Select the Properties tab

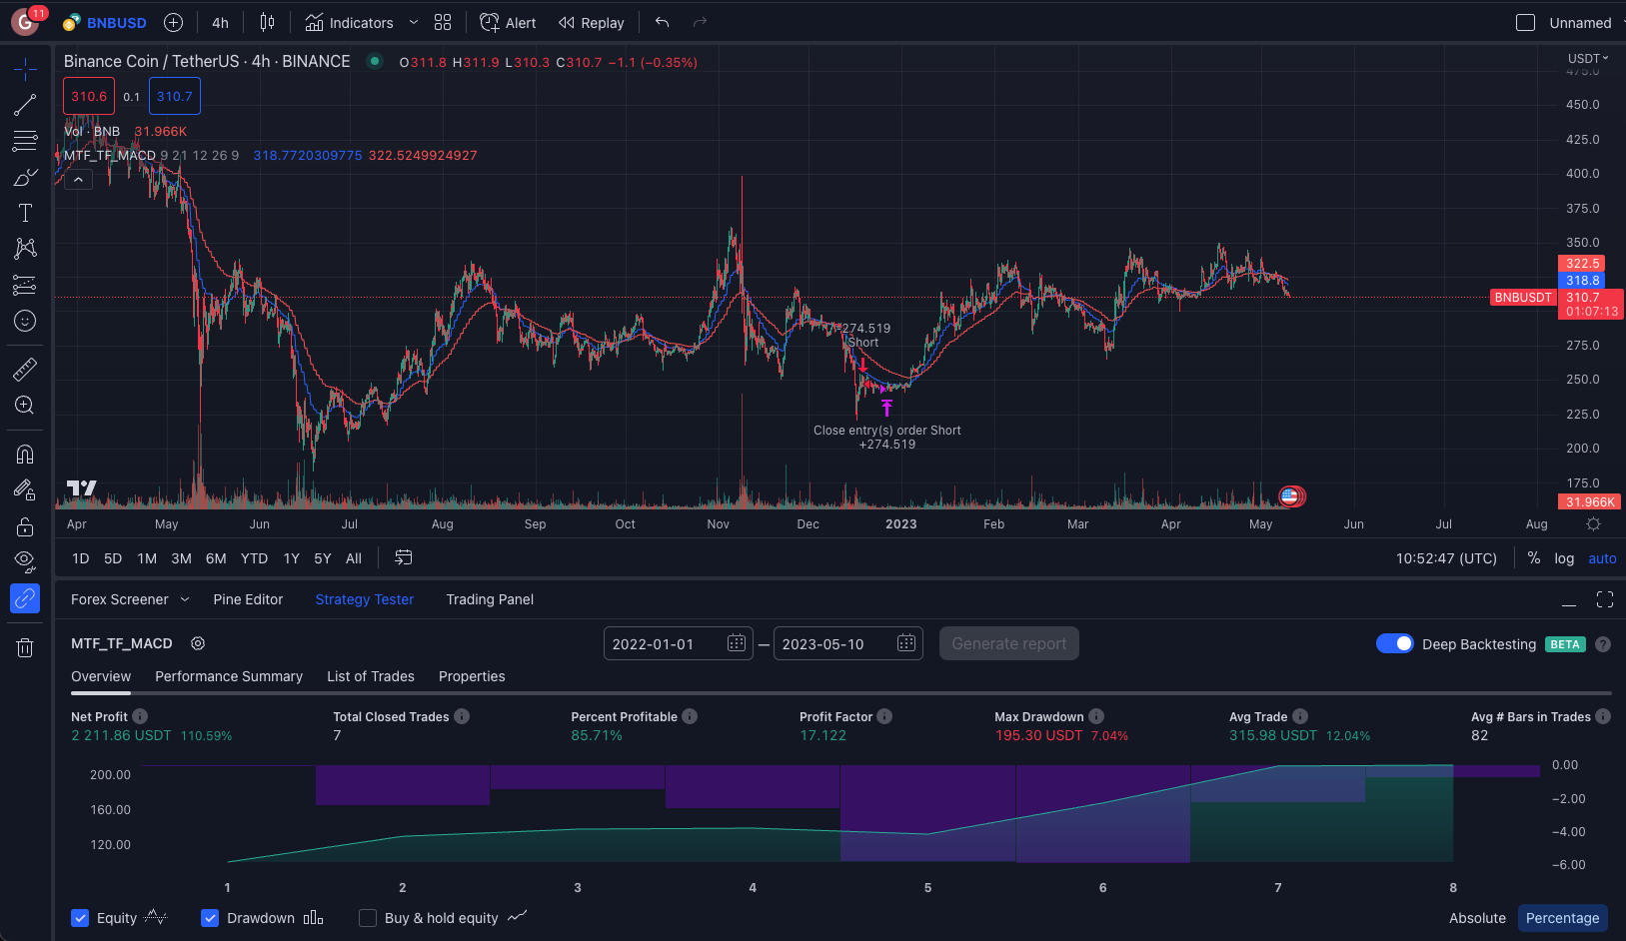pos(472,676)
